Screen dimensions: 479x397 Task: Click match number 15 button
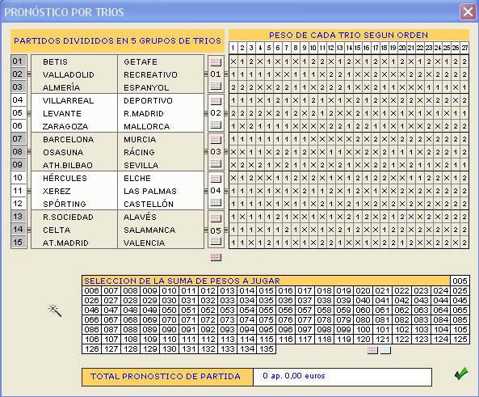pyautogui.click(x=19, y=243)
